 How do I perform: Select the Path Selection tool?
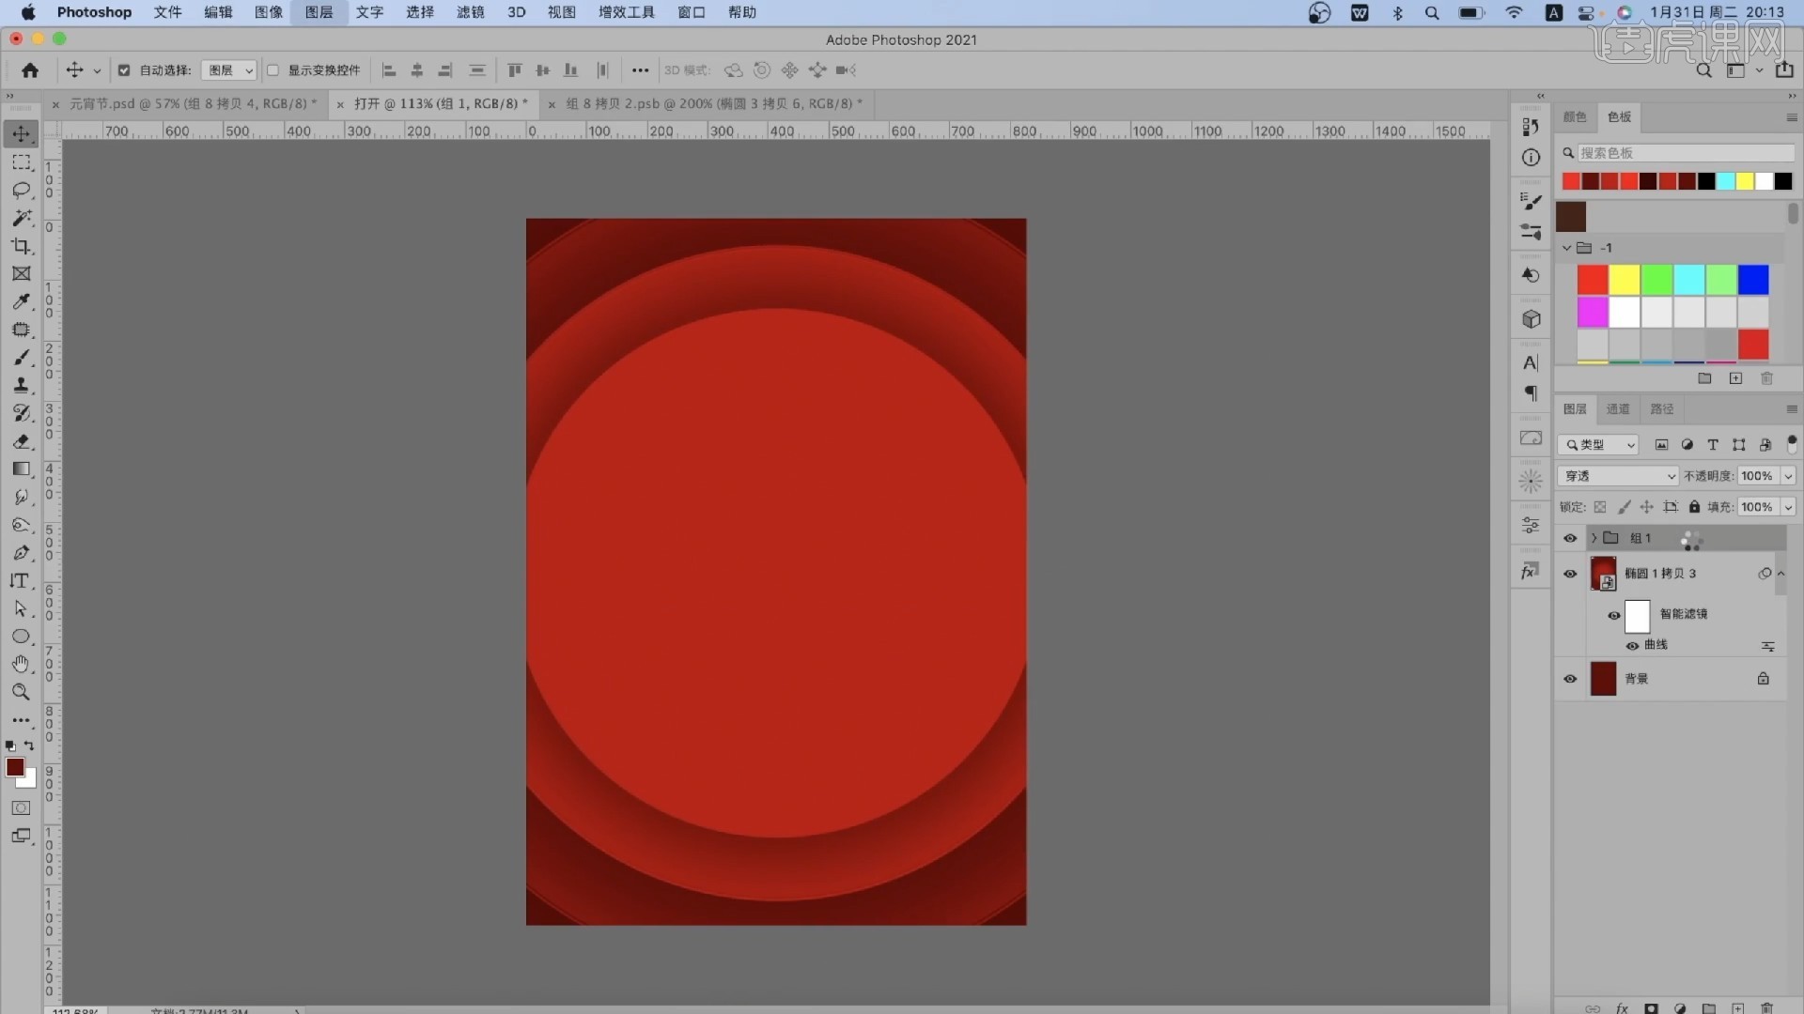coord(21,608)
